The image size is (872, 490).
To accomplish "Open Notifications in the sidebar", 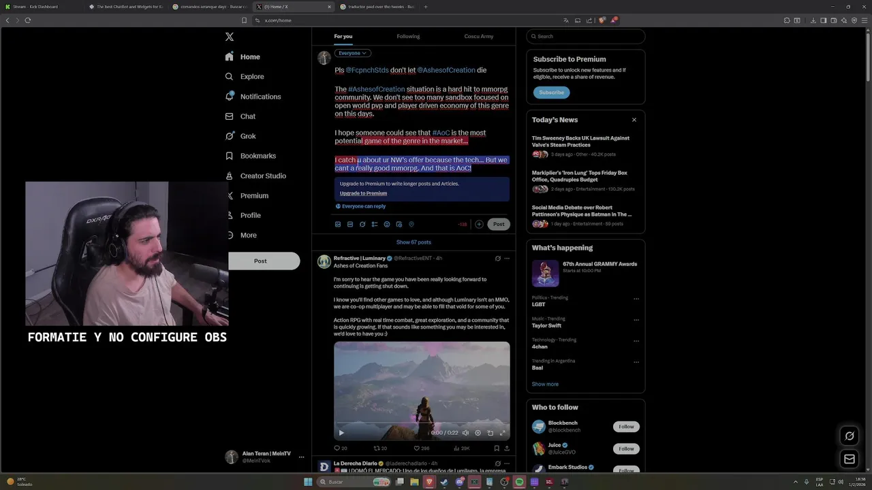I will (x=253, y=97).
